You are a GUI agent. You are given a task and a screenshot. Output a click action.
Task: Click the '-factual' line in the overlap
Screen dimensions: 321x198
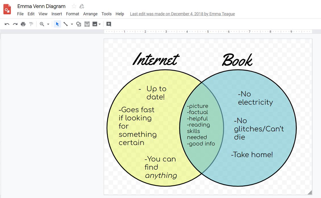coord(197,112)
